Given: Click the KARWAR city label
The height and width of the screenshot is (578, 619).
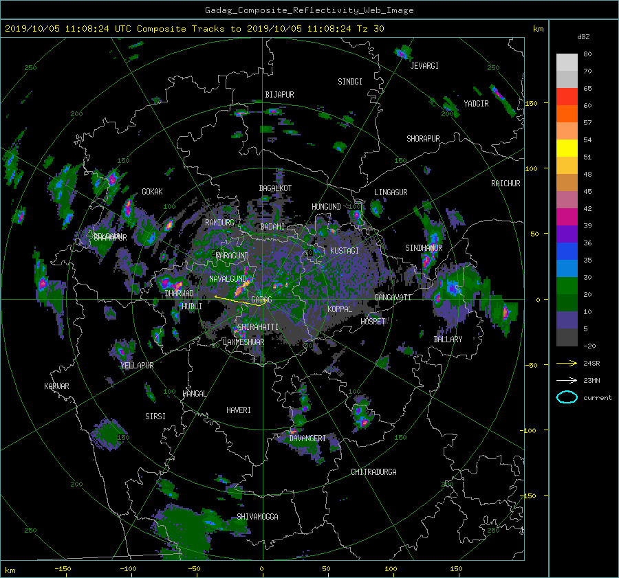Looking at the screenshot, I should click(56, 386).
